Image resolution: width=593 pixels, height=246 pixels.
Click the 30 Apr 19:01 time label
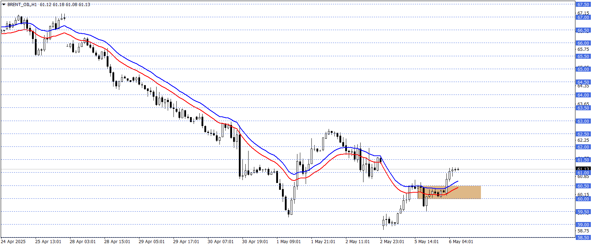pos(255,242)
